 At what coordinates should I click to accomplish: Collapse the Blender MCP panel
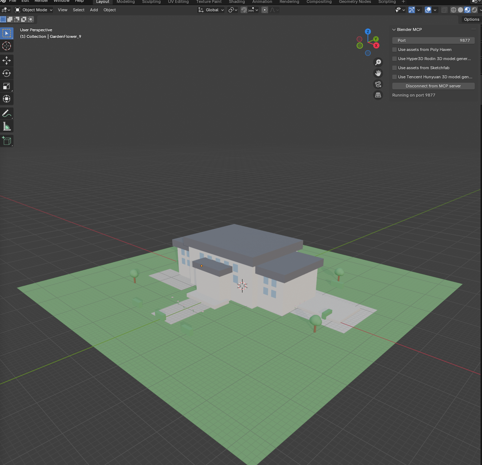(x=394, y=30)
